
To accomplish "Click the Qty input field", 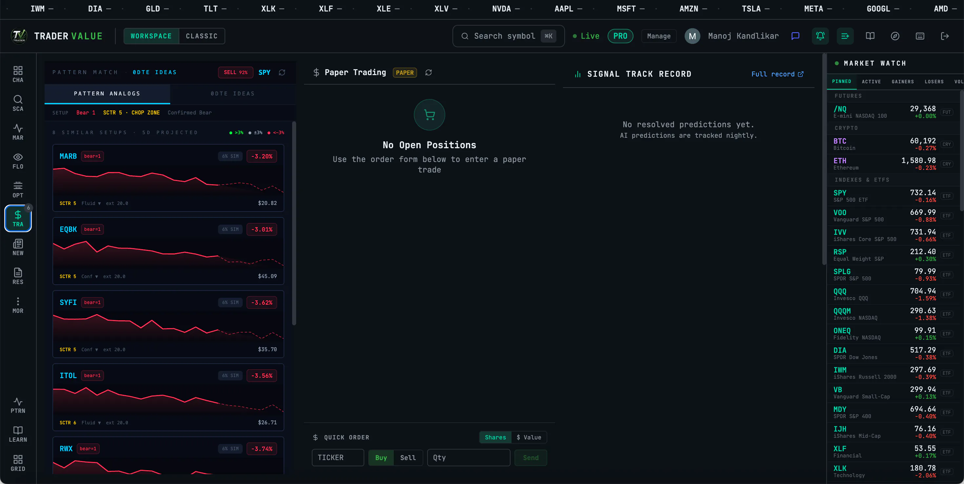I will (469, 457).
